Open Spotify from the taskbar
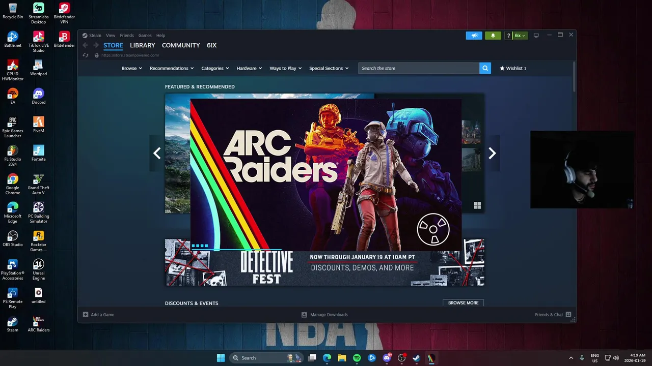Screen dimensions: 652x366 point(357,358)
